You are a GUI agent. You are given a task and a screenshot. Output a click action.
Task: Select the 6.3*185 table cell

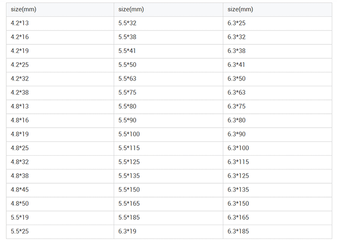coord(238,231)
